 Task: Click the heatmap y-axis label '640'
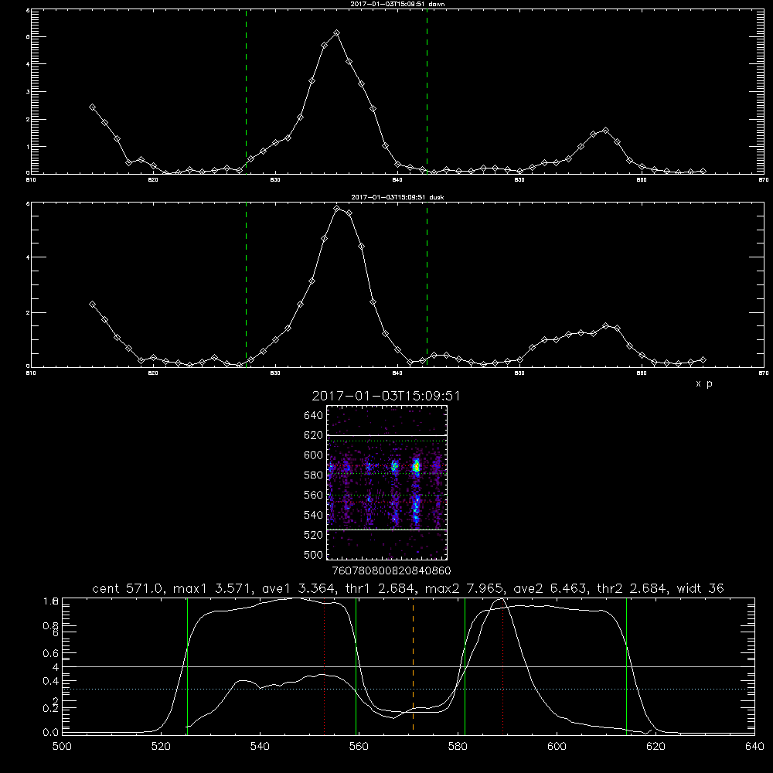point(314,416)
